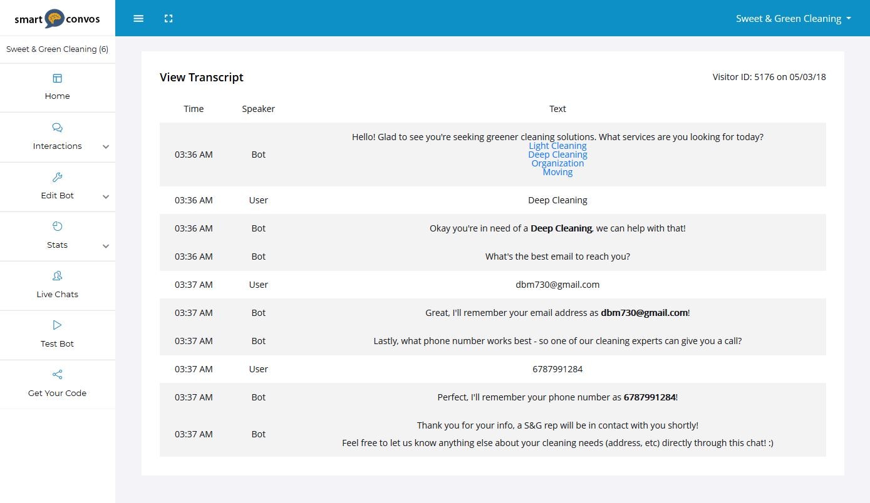Click the bold email dbm730@gmail.com in bot reply
The height and width of the screenshot is (503, 870).
[x=645, y=313]
